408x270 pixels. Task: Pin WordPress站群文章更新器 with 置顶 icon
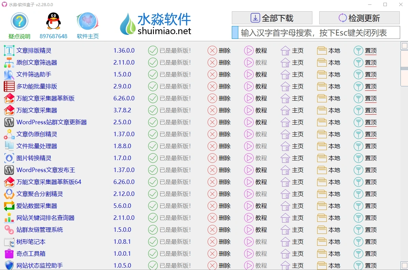click(358, 122)
